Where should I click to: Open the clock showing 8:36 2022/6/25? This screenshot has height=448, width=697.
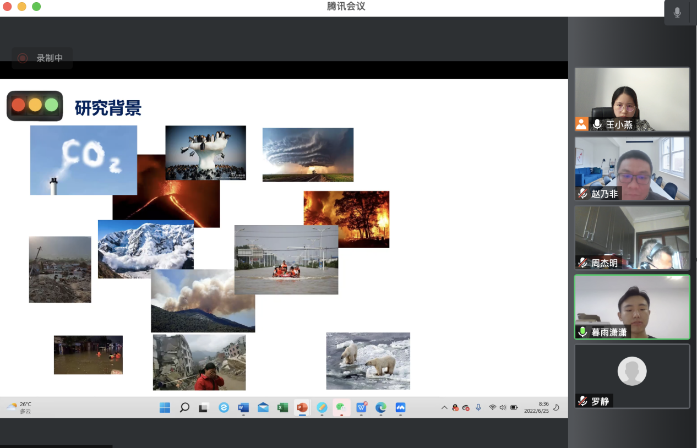(536, 407)
